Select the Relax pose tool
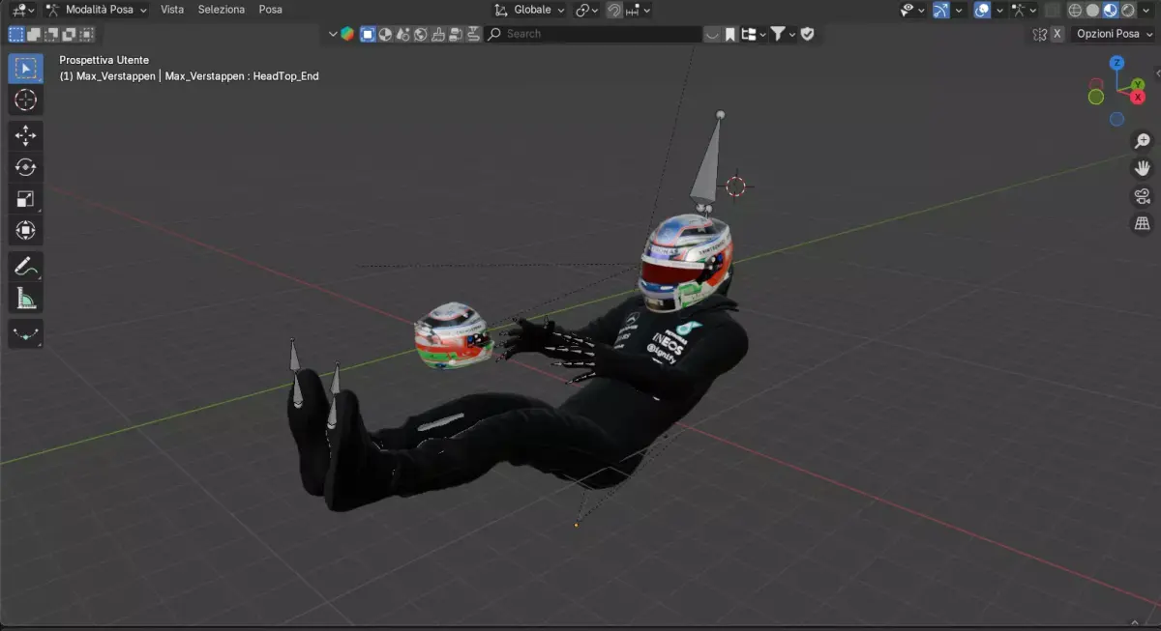Image resolution: width=1161 pixels, height=631 pixels. coord(26,333)
